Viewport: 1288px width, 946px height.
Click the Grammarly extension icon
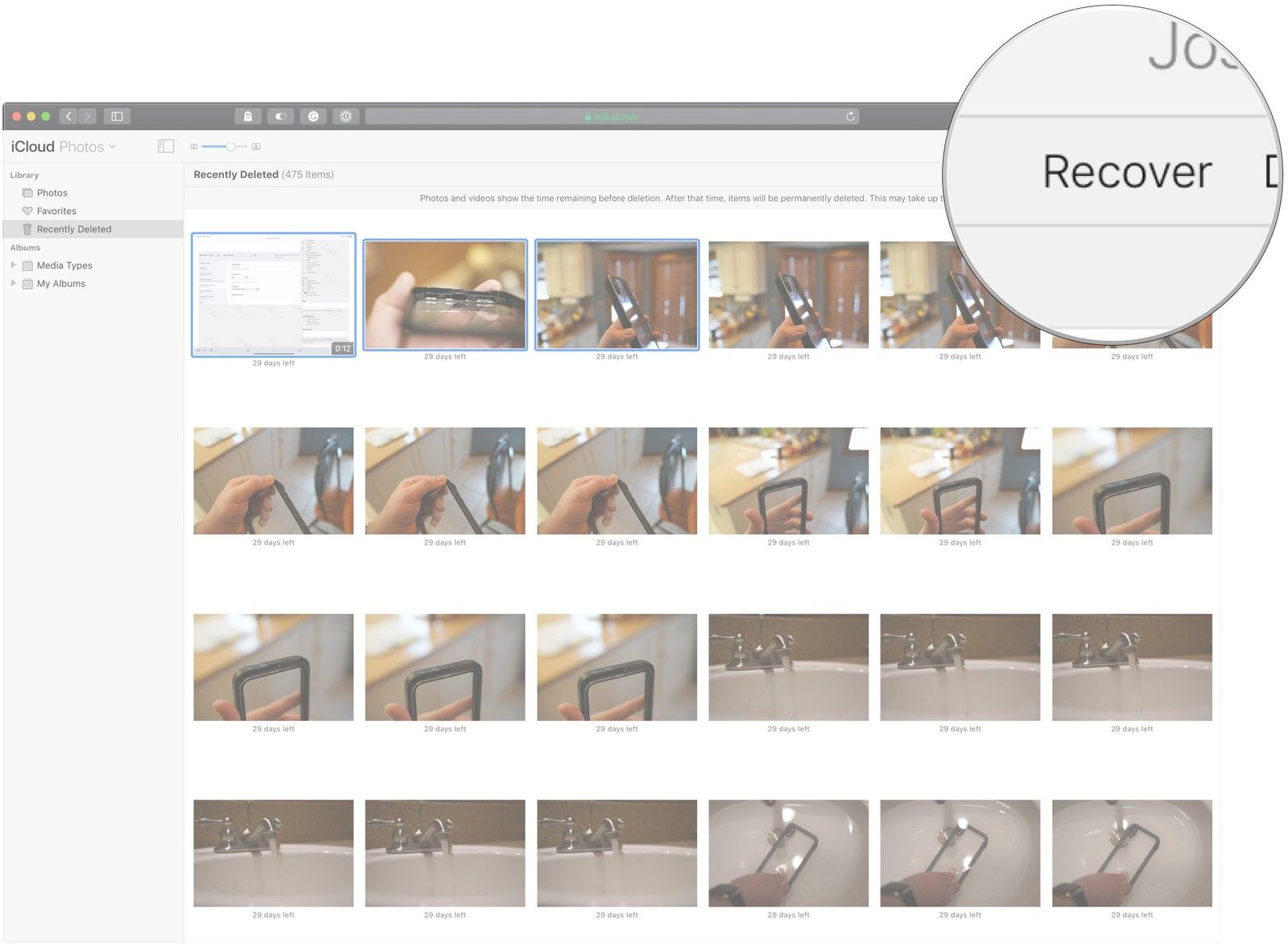(x=313, y=117)
